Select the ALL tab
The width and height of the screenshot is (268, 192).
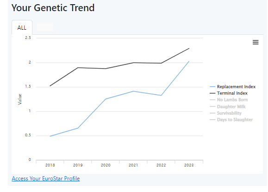click(x=22, y=27)
